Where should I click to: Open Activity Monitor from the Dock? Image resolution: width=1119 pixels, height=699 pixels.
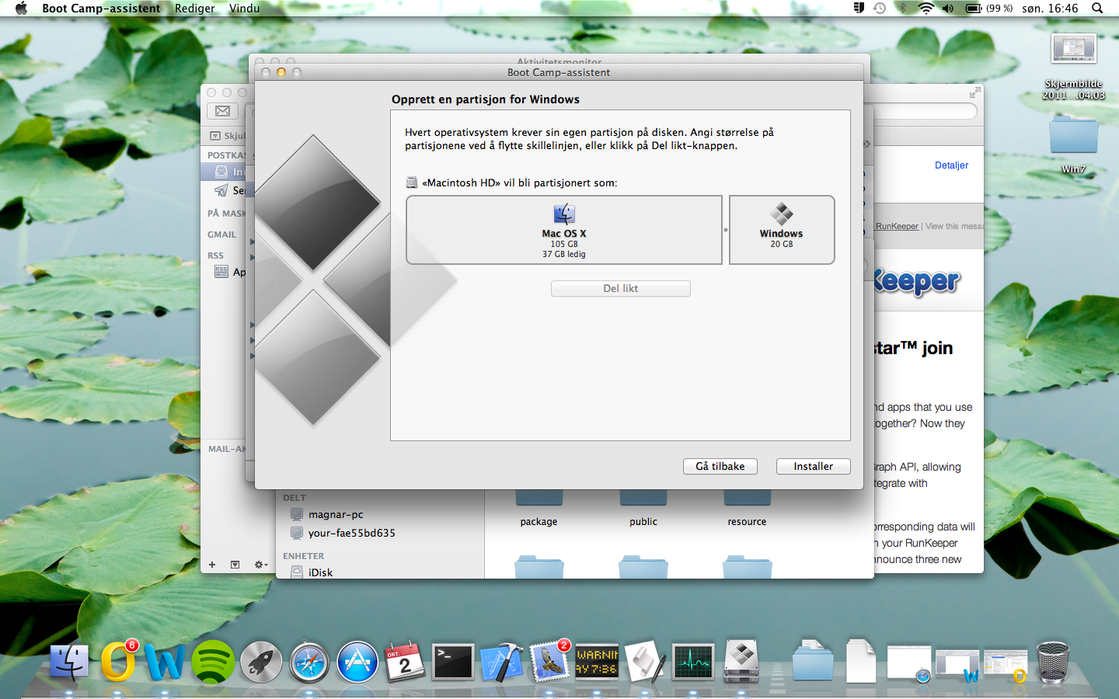click(x=693, y=662)
